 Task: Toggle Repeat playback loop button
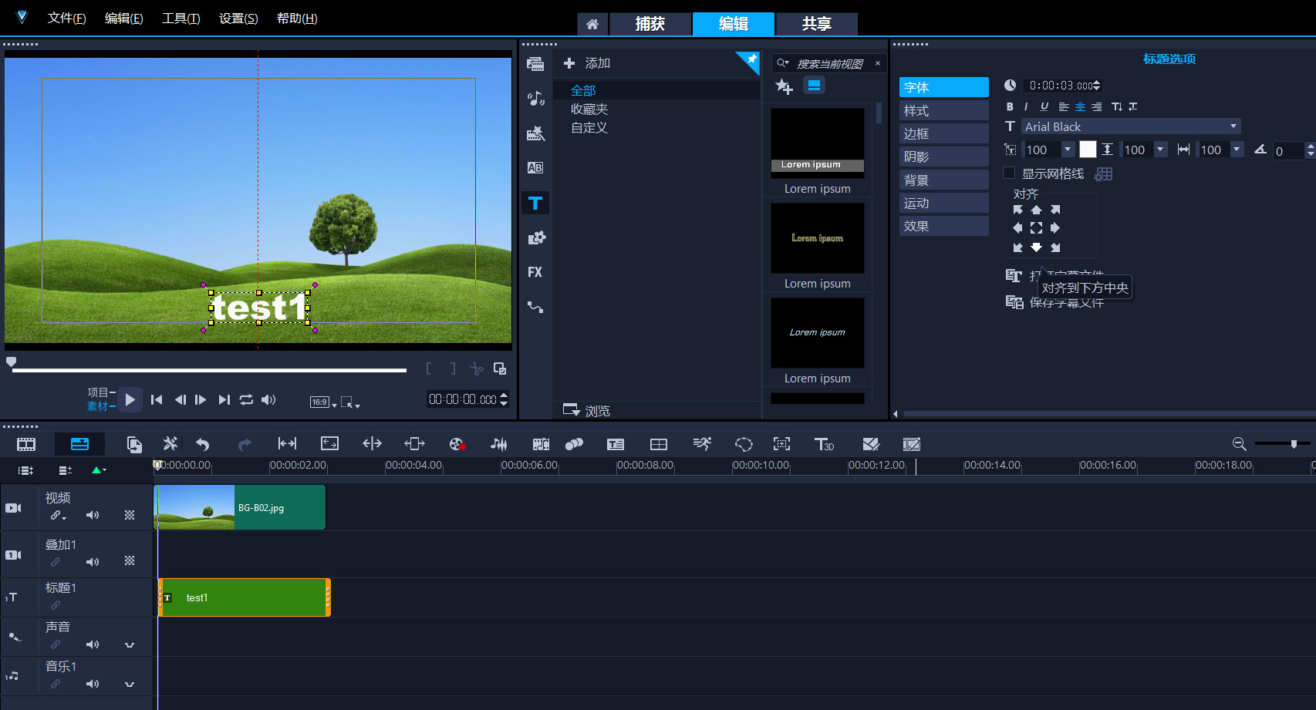point(246,399)
